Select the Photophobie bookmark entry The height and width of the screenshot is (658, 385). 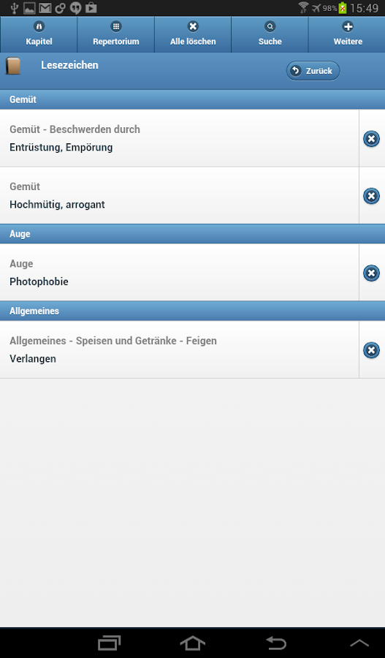pyautogui.click(x=180, y=273)
